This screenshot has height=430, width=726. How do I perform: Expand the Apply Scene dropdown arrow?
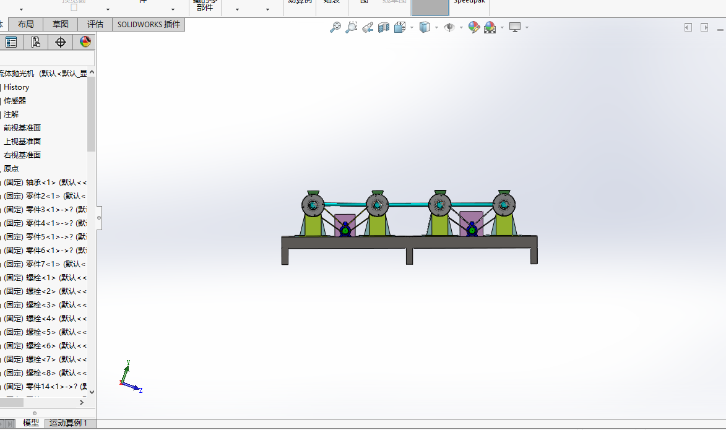click(502, 28)
